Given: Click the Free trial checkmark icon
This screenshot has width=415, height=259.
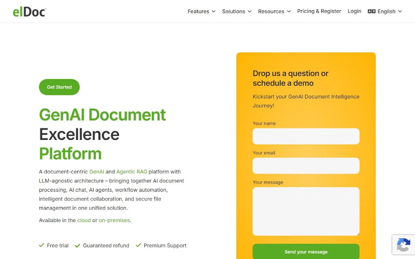Looking at the screenshot, I should [41, 245].
